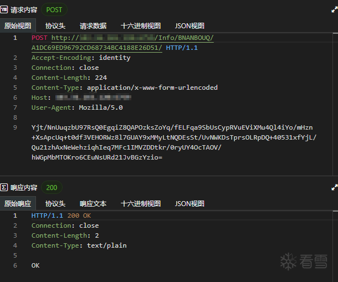Click the base64 request body text
This screenshot has width=338, height=282.
174,142
